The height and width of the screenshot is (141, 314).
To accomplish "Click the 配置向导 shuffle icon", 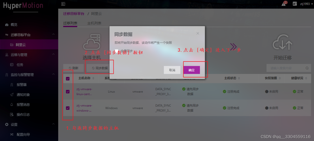I will click(12, 135).
